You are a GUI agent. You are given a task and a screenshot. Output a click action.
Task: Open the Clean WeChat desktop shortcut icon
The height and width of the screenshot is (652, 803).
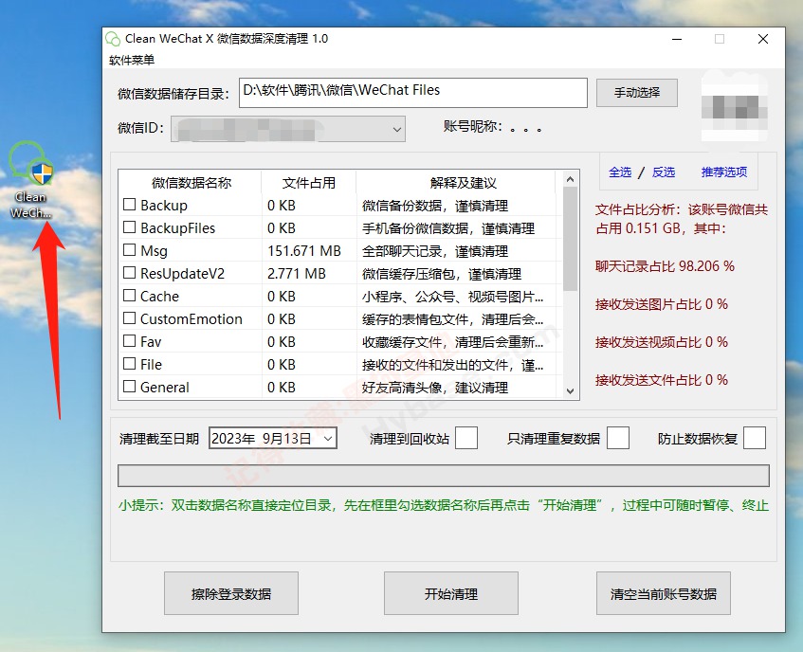30,179
